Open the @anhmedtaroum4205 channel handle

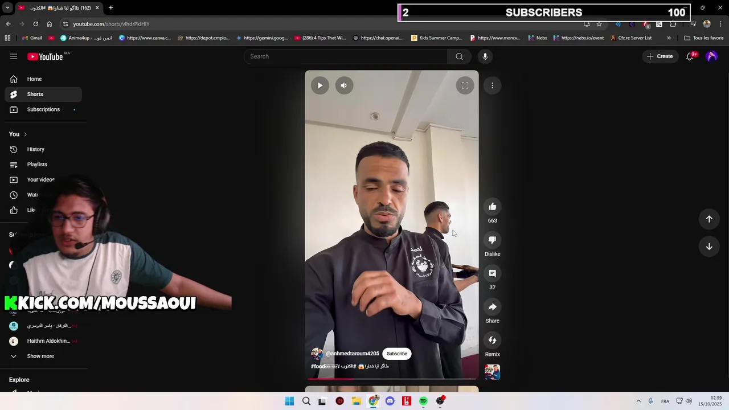pos(352,354)
